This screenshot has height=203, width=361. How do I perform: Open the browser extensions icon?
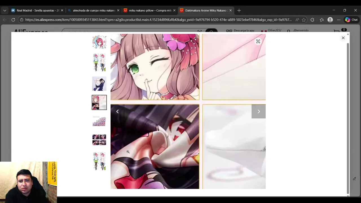(312, 20)
